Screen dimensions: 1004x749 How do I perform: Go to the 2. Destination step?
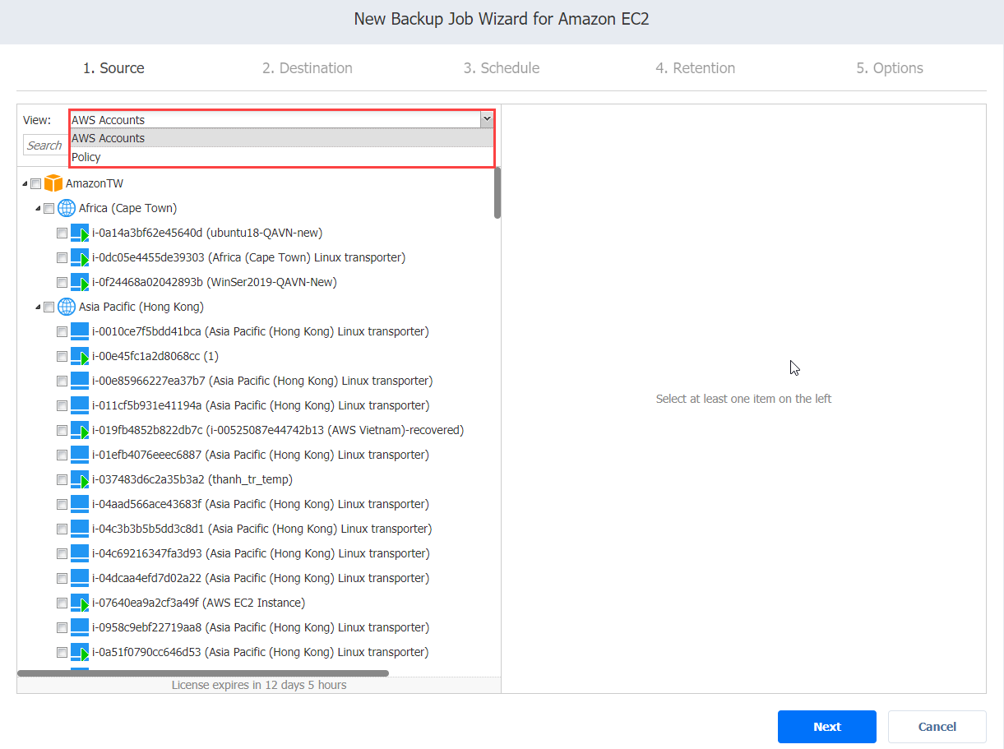point(308,68)
